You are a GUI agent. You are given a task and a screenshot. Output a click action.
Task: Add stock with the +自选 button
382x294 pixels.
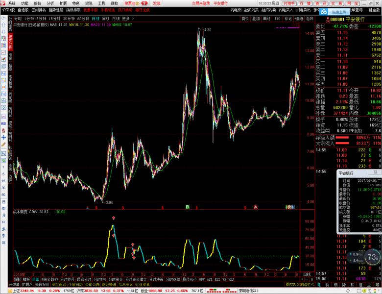(x=299, y=19)
